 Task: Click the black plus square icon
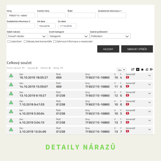point(138,69)
